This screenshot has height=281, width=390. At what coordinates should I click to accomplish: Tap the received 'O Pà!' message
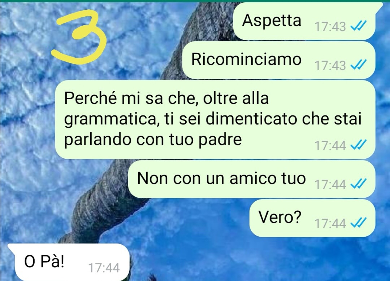pyautogui.click(x=69, y=262)
